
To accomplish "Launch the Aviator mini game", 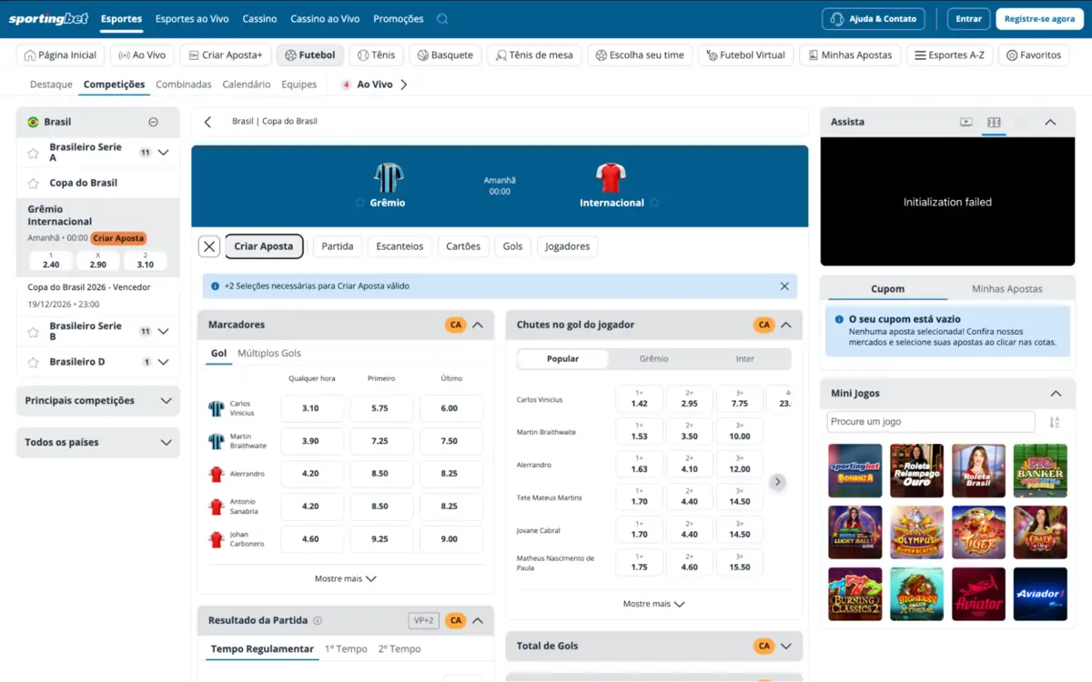I will click(x=978, y=594).
